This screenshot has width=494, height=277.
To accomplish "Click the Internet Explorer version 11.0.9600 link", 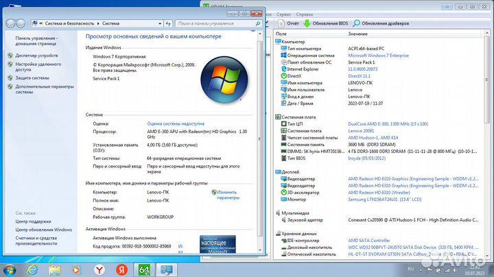I will pyautogui.click(x=363, y=69).
